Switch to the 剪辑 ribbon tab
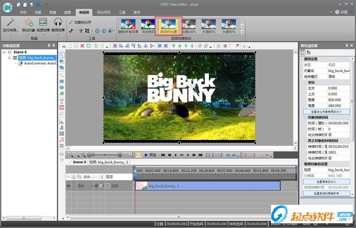The width and height of the screenshot is (356, 228). 53,12
